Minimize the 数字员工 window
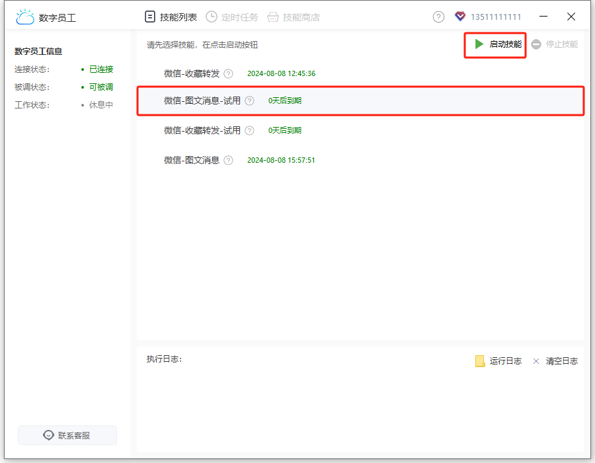The width and height of the screenshot is (595, 463). 543,17
